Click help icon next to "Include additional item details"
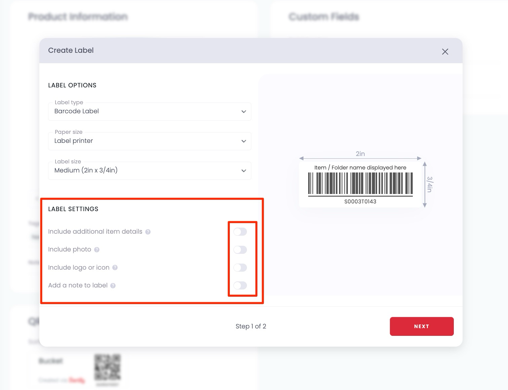 (x=148, y=232)
